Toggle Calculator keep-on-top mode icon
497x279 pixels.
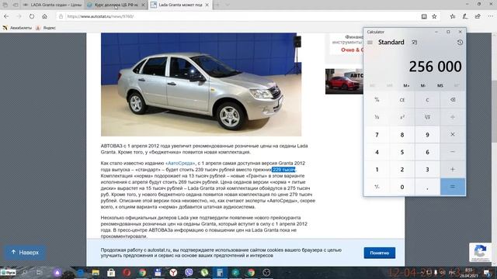click(414, 43)
